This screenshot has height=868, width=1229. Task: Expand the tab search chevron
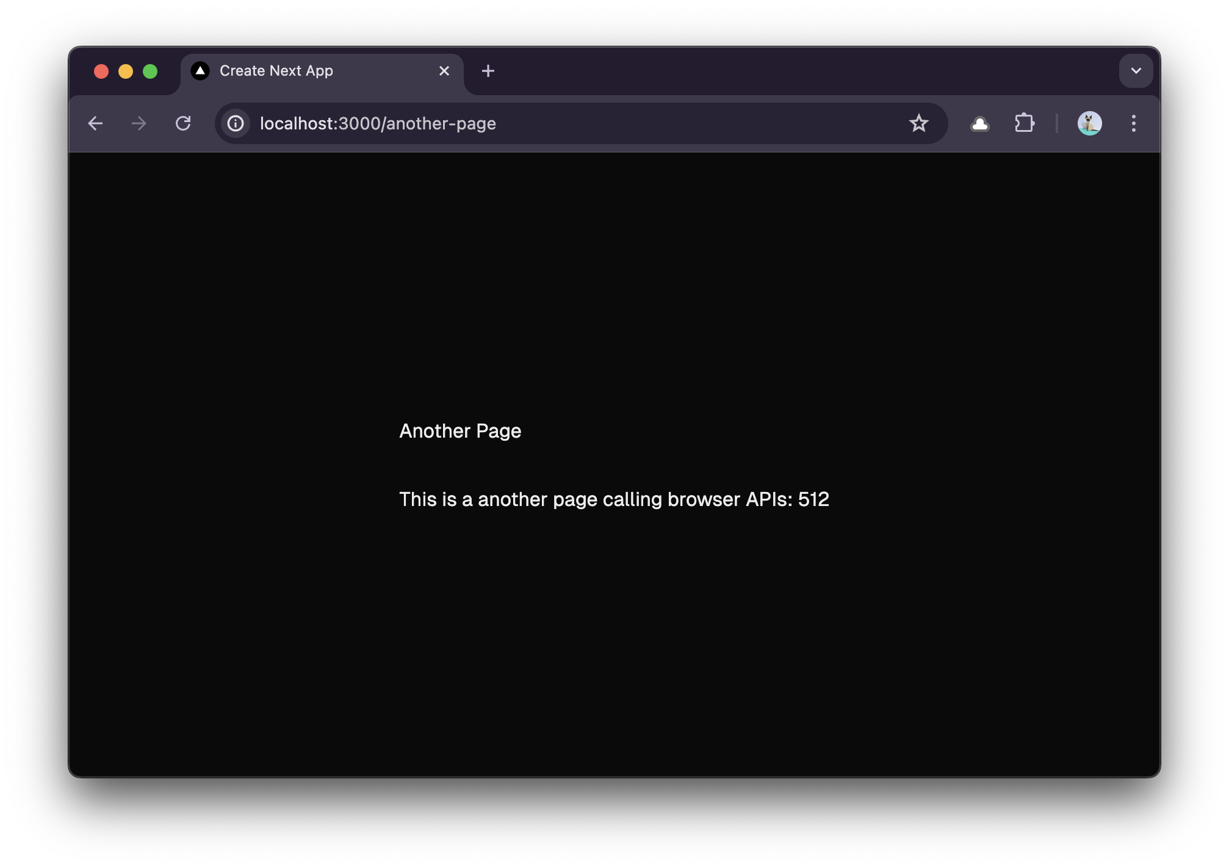pos(1136,71)
